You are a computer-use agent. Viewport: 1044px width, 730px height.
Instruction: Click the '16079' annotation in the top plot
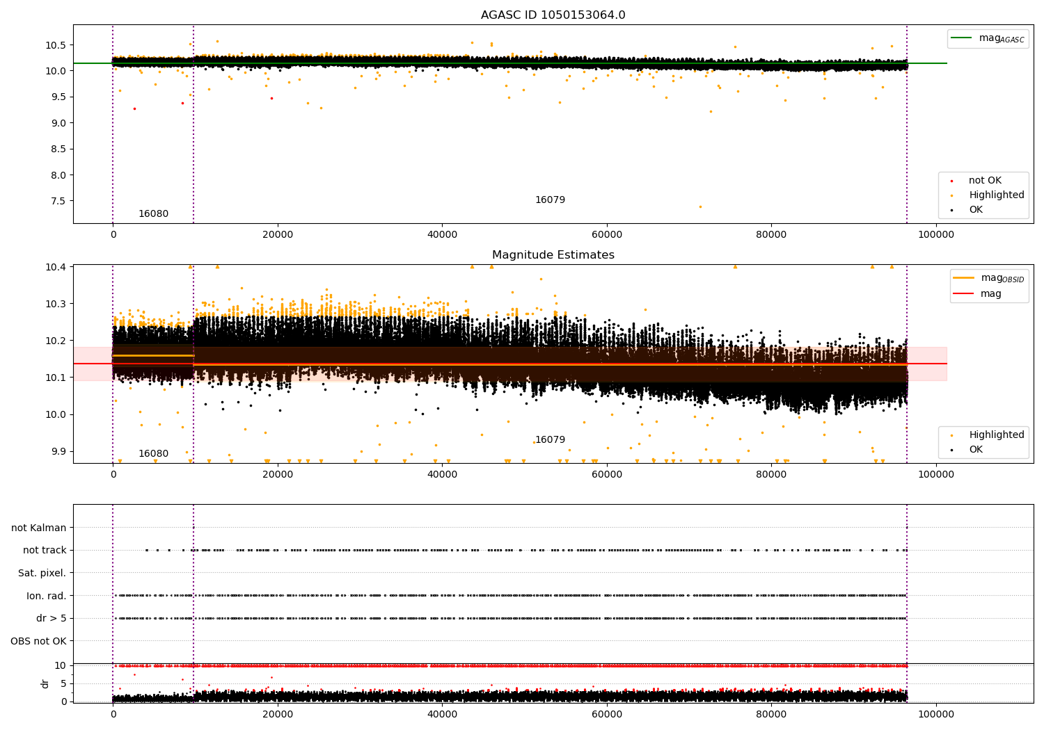pos(550,200)
